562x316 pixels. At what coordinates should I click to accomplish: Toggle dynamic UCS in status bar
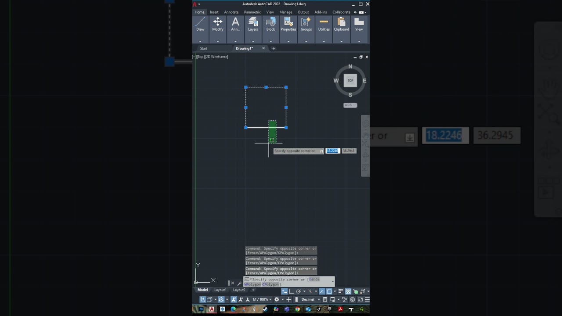tap(203, 299)
